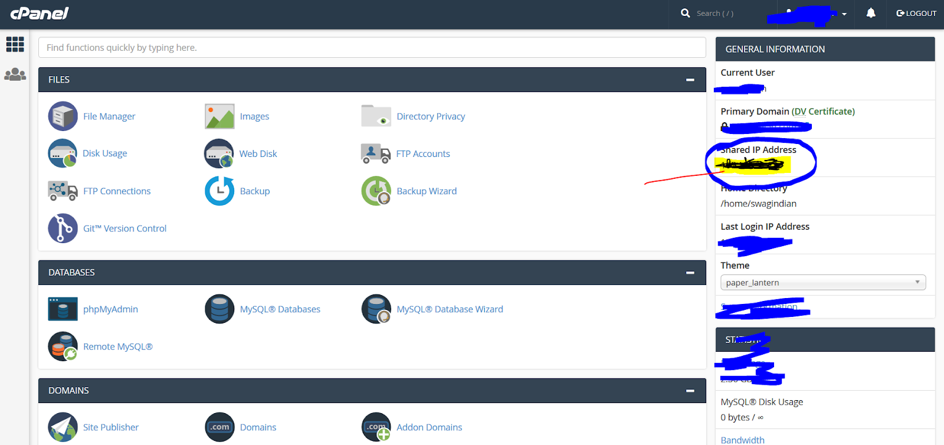This screenshot has height=445, width=944.
Task: Click the search magnifier icon in header
Action: (685, 13)
